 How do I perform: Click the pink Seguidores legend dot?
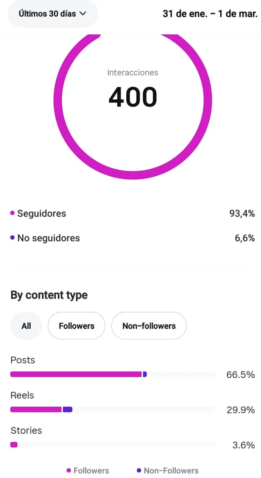click(13, 213)
